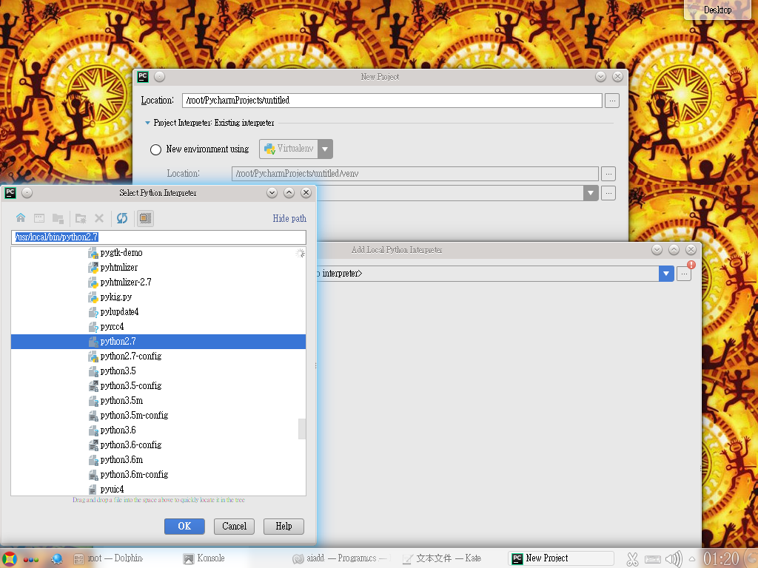The width and height of the screenshot is (758, 568).
Task: Browse for the venv location in New Project
Action: coord(608,173)
